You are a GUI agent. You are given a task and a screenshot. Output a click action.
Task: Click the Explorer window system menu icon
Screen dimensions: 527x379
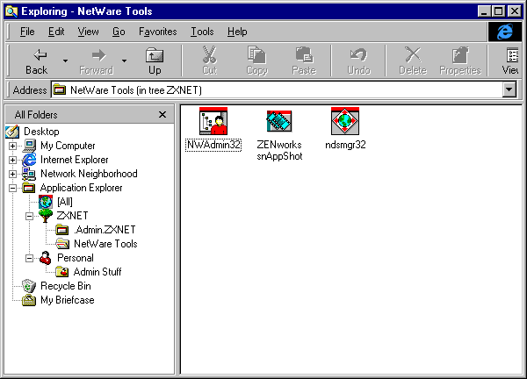pos(11,11)
